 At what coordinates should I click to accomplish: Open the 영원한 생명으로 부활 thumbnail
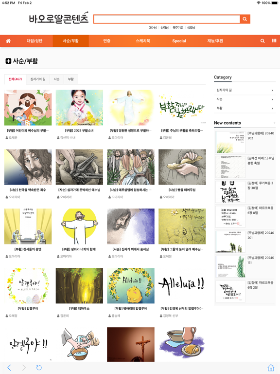point(131,108)
